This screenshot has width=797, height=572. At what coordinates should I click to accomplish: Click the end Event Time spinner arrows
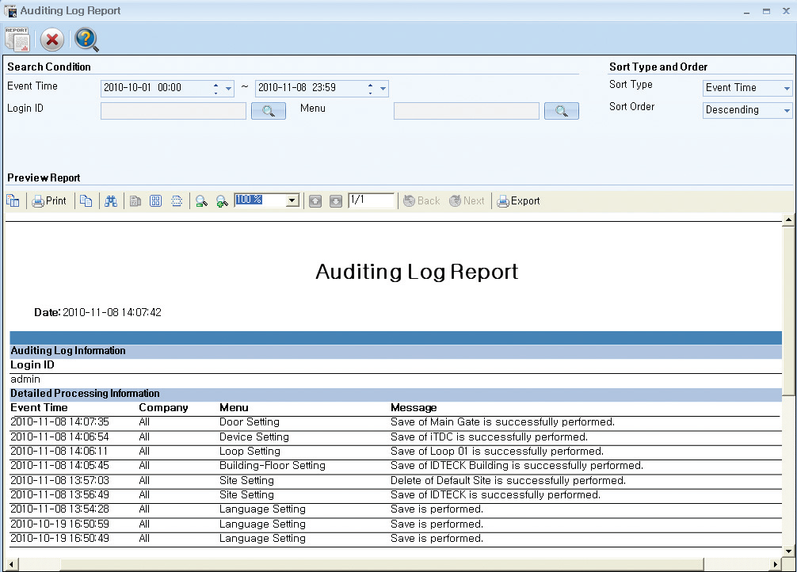[370, 89]
